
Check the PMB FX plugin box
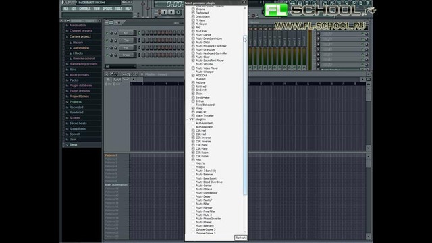click(193, 163)
